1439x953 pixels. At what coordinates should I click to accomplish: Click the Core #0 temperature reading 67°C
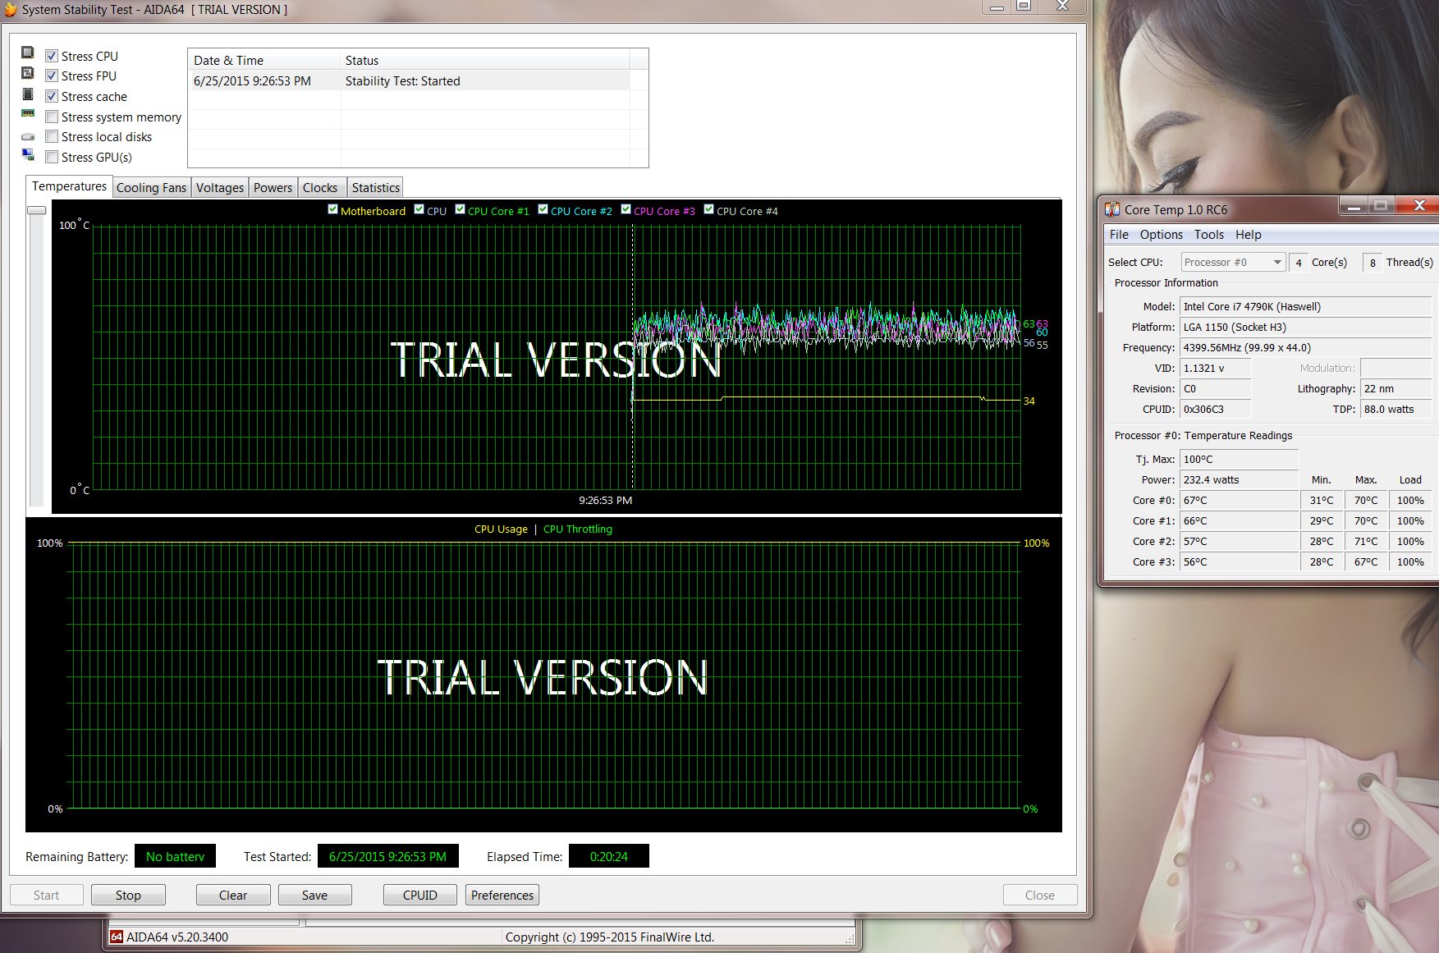click(1239, 501)
